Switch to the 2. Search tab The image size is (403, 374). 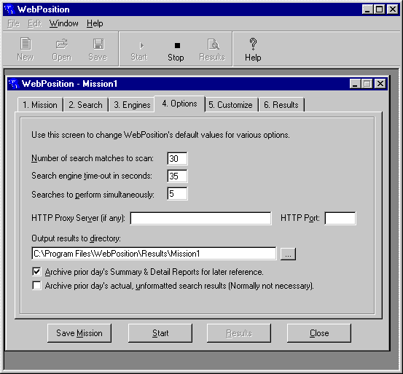85,105
